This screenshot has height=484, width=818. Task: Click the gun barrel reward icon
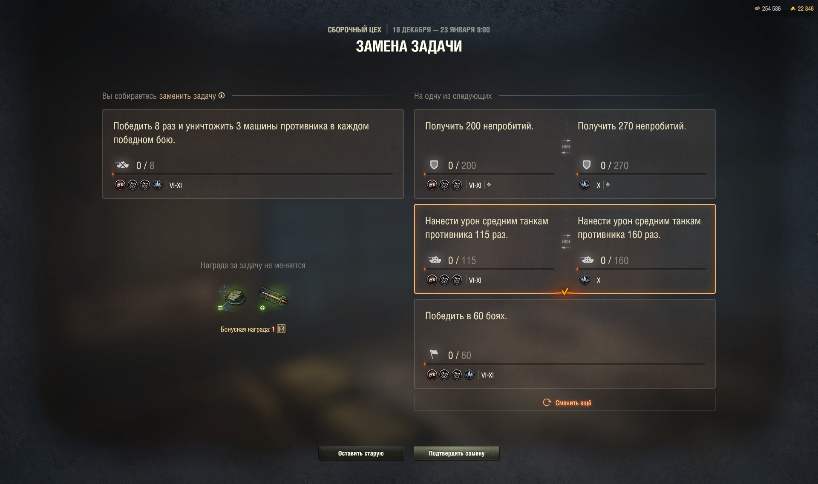pos(273,298)
